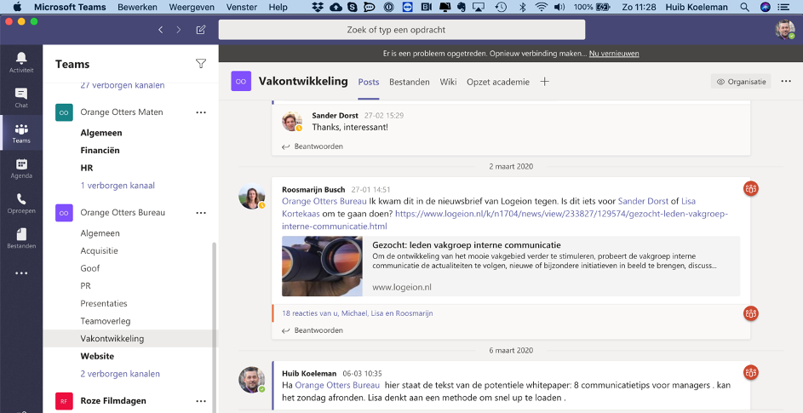Viewport: 803px width, 413px height.
Task: Click Nu vernieuwen link
Action: pyautogui.click(x=614, y=54)
